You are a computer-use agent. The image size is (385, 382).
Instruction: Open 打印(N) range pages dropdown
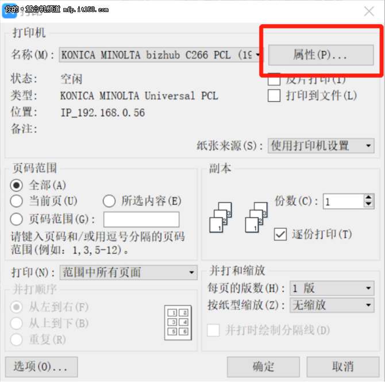point(128,272)
